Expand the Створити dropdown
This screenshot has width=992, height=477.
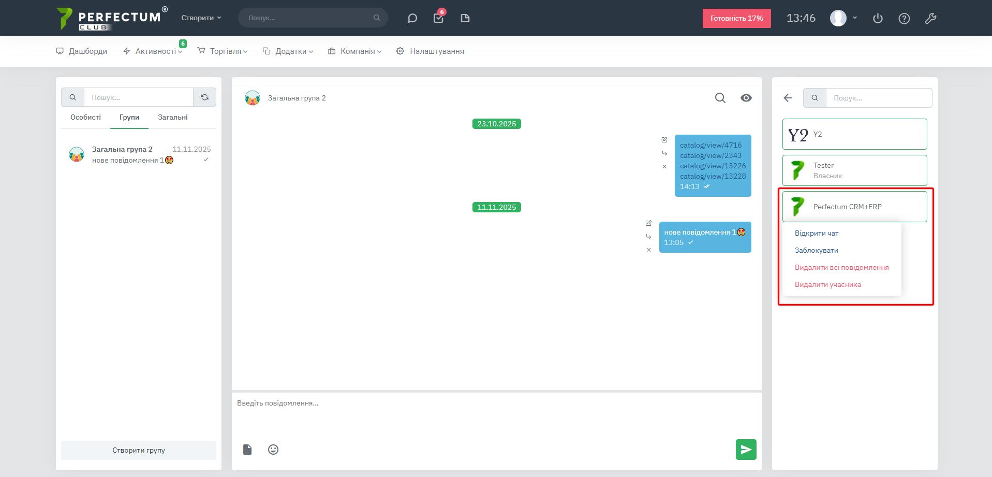click(201, 18)
